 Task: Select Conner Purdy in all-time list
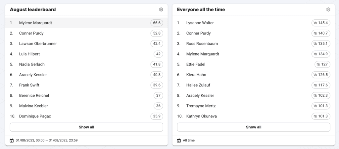pyautogui.click(x=198, y=33)
